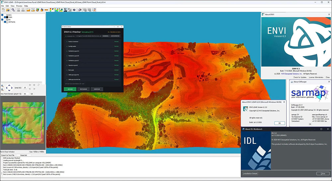
Task: Click the second gray copy documents icon
Action: pyautogui.click(x=89, y=10)
